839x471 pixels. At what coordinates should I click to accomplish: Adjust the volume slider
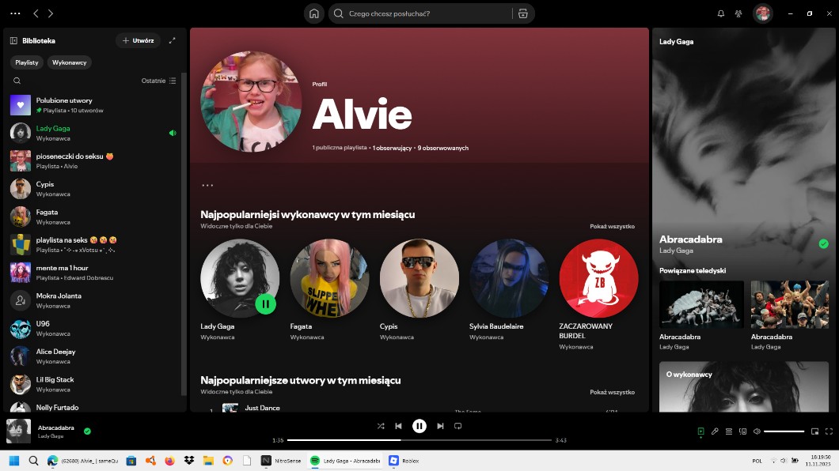(784, 431)
